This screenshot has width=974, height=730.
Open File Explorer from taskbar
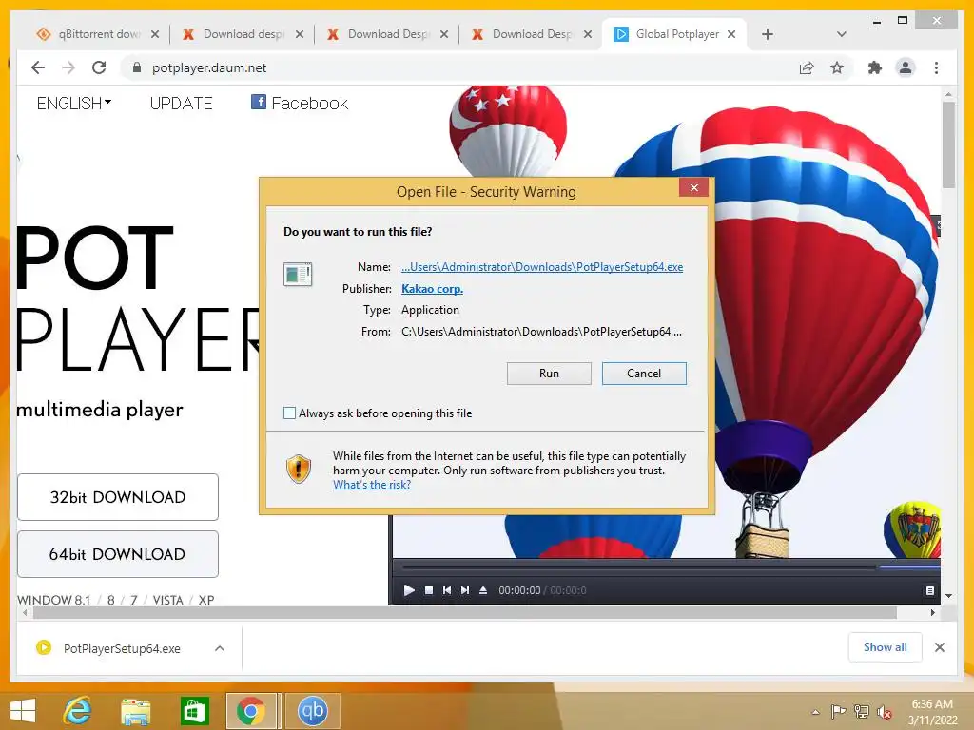click(135, 712)
